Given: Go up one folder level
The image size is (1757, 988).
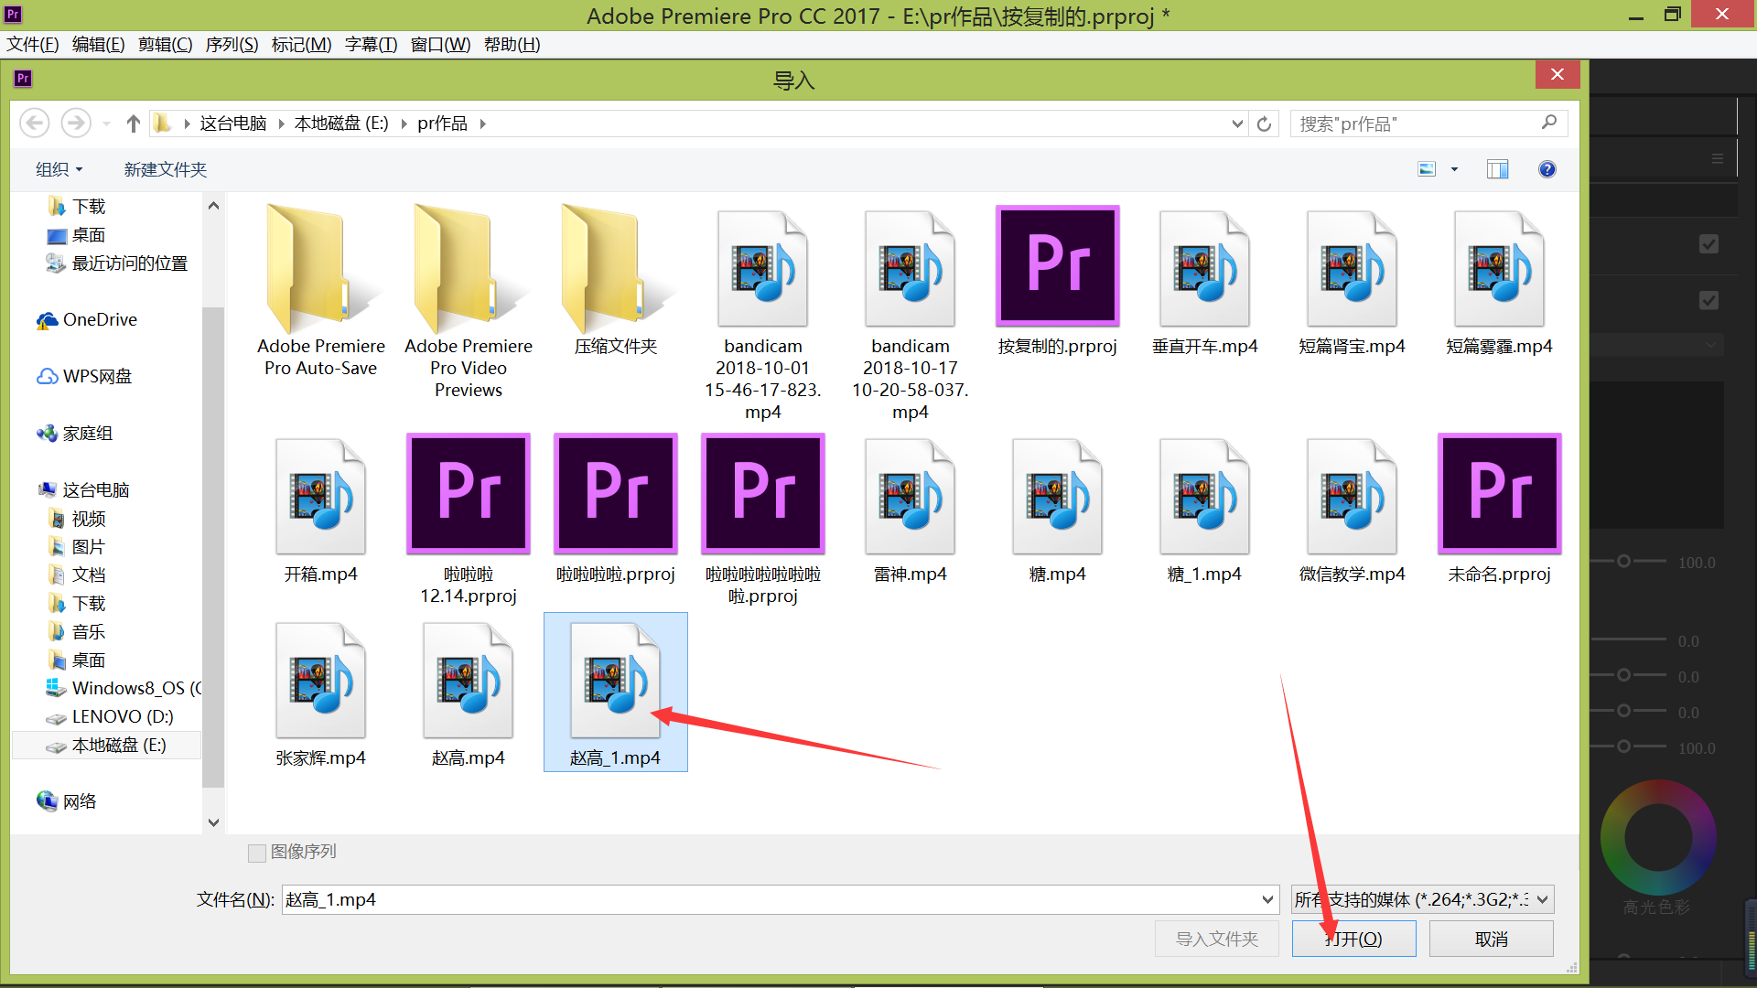Looking at the screenshot, I should click(x=134, y=123).
